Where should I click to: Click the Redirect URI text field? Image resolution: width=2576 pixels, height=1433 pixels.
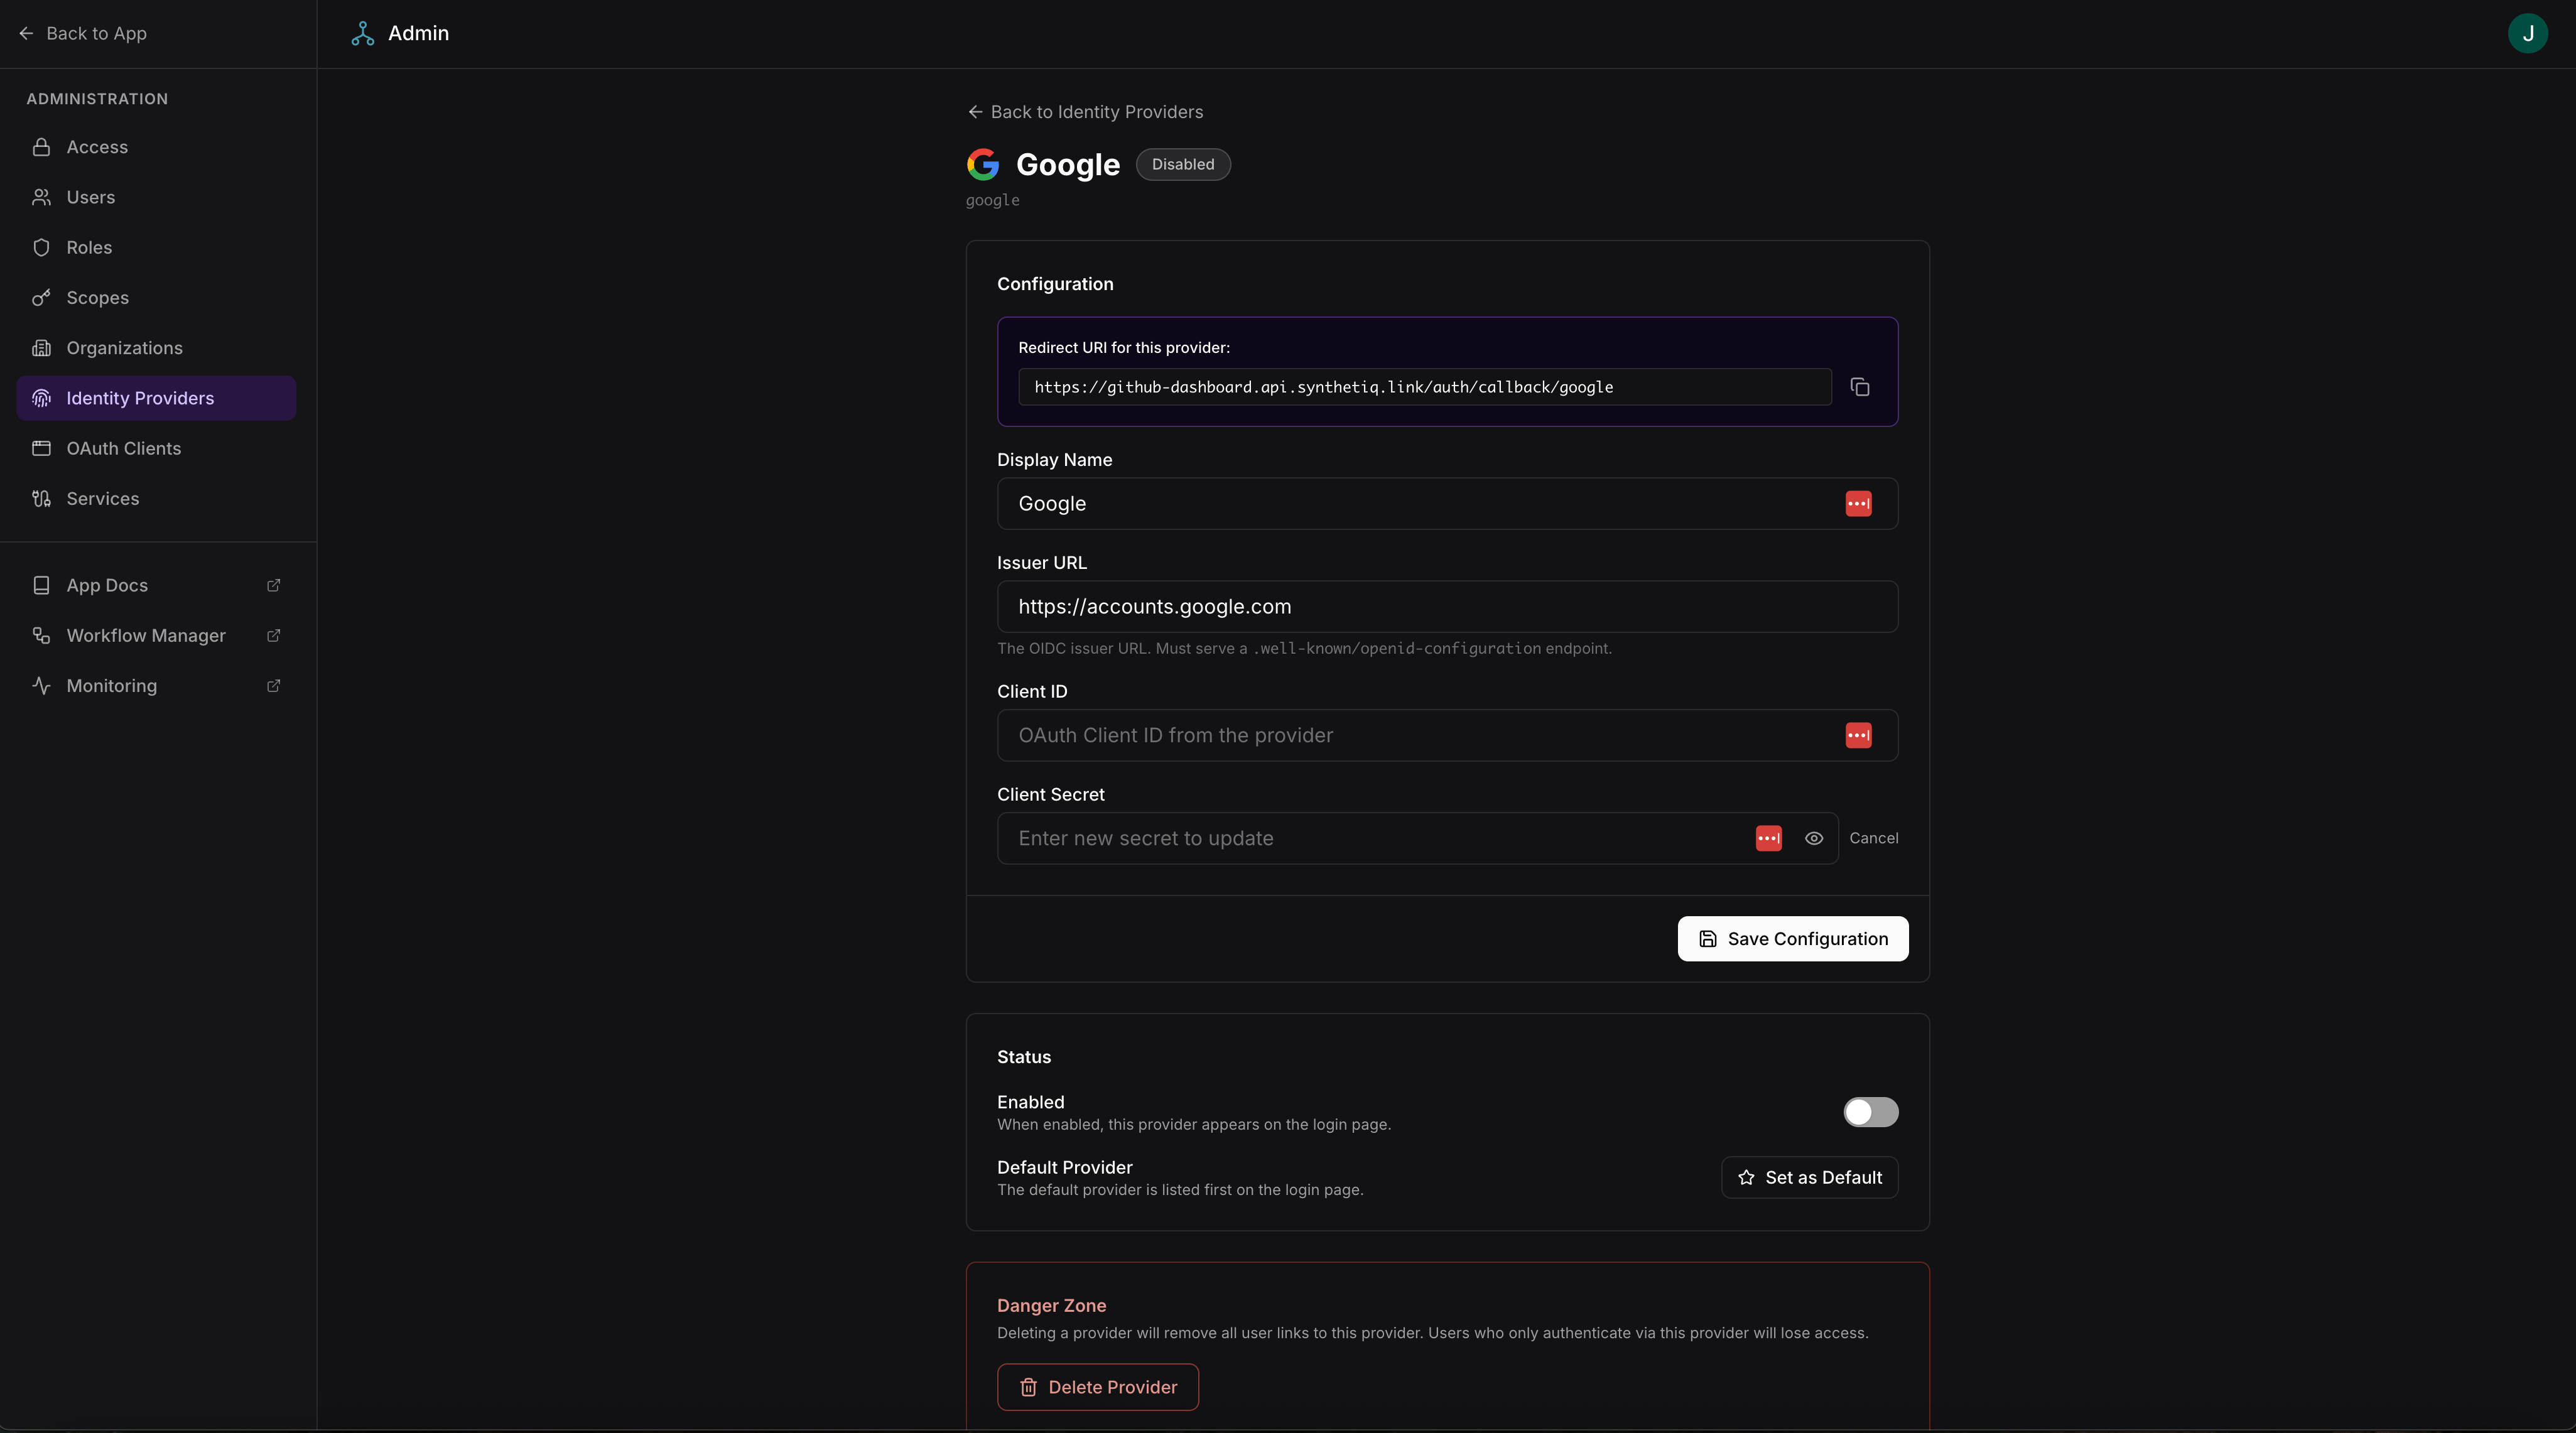1425,387
